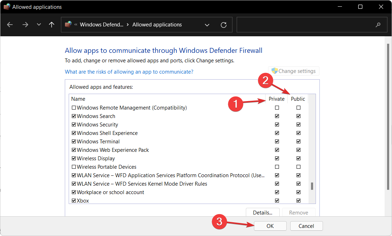This screenshot has height=236, width=392.
Task: Click the window's vertical scrollbar thumb
Action: coord(388,117)
